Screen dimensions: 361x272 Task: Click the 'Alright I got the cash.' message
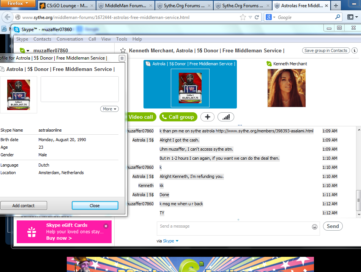(x=179, y=140)
